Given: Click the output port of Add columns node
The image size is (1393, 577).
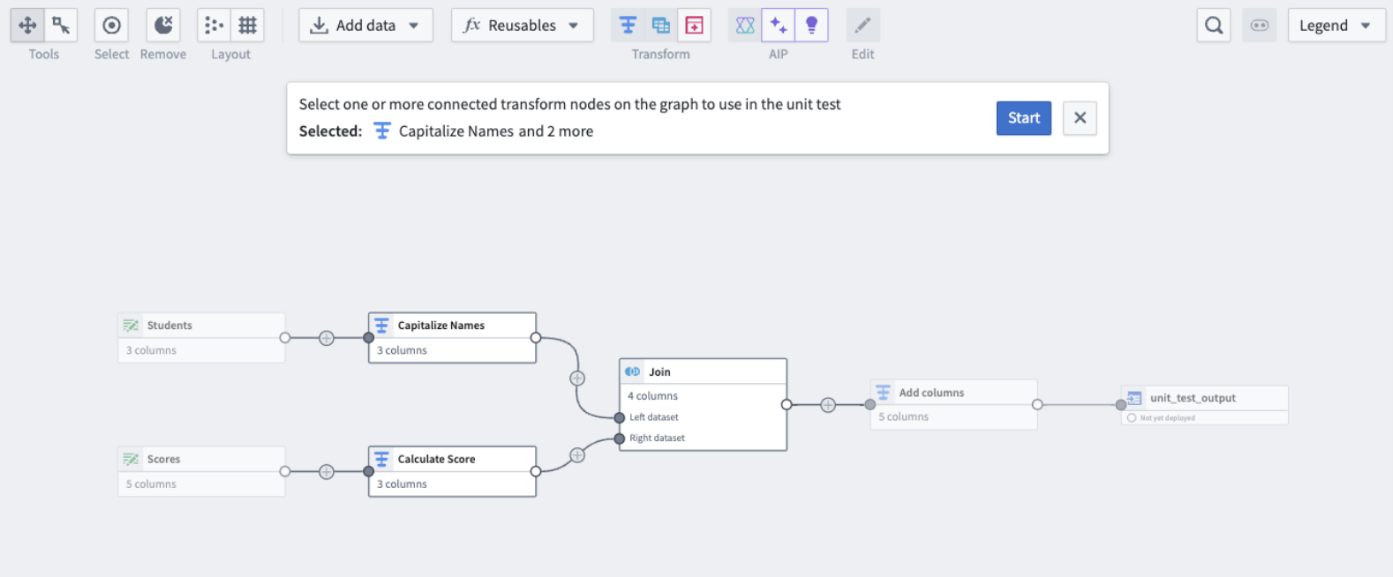Looking at the screenshot, I should tap(1037, 405).
